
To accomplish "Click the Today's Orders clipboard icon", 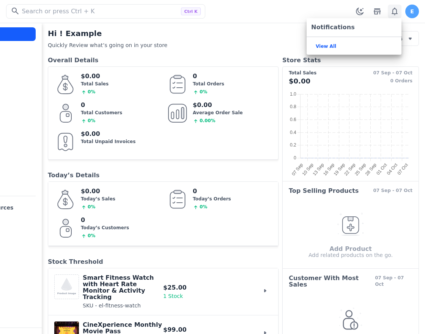I will click(178, 199).
